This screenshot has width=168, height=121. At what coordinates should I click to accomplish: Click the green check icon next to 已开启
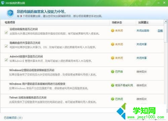click(x=113, y=72)
